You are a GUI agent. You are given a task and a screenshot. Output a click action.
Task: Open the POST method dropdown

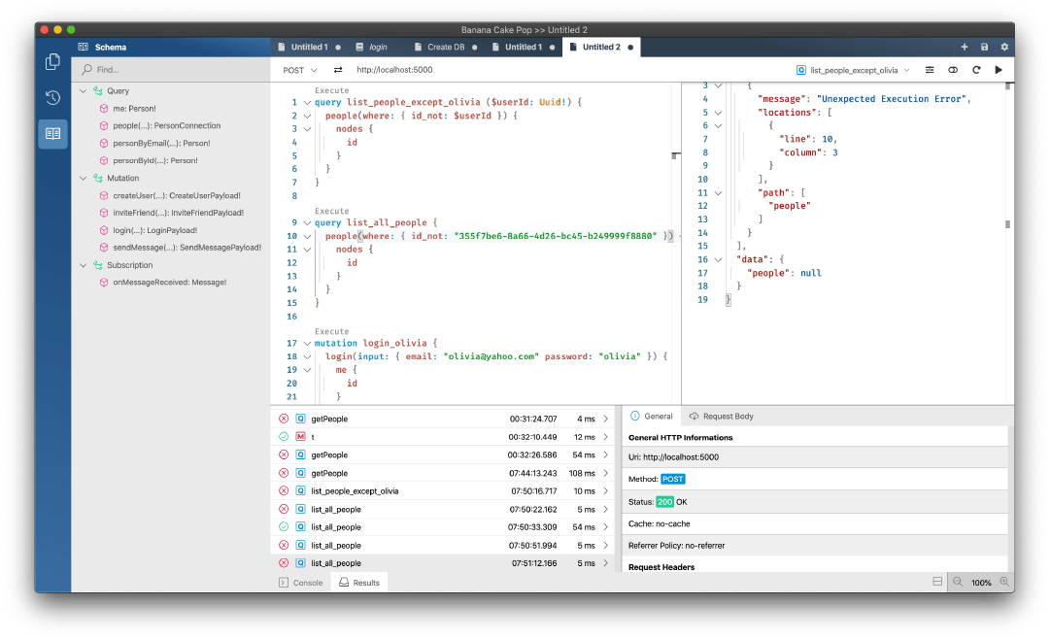click(x=300, y=70)
